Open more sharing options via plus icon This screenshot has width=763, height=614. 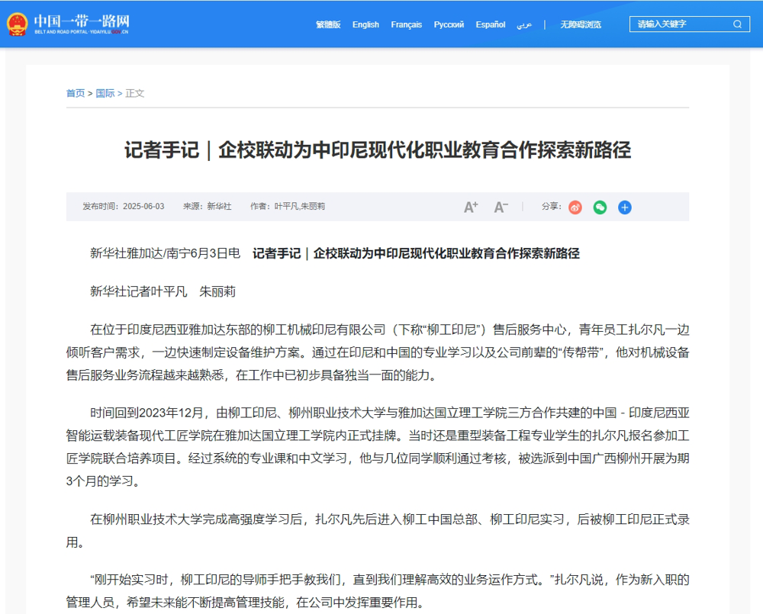(x=625, y=207)
